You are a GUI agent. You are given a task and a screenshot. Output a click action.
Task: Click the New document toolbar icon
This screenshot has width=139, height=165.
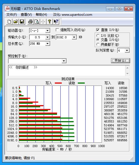point(9,22)
